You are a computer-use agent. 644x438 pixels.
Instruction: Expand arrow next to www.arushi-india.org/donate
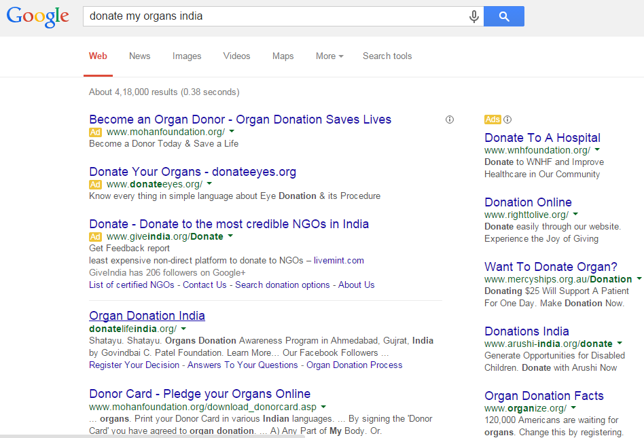click(620, 343)
